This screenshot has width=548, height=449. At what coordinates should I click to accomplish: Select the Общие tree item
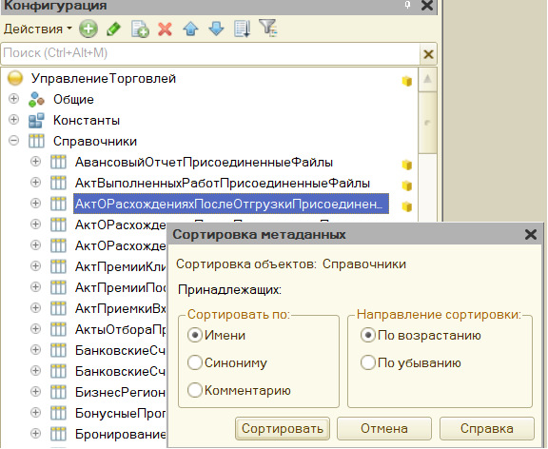coord(73,100)
